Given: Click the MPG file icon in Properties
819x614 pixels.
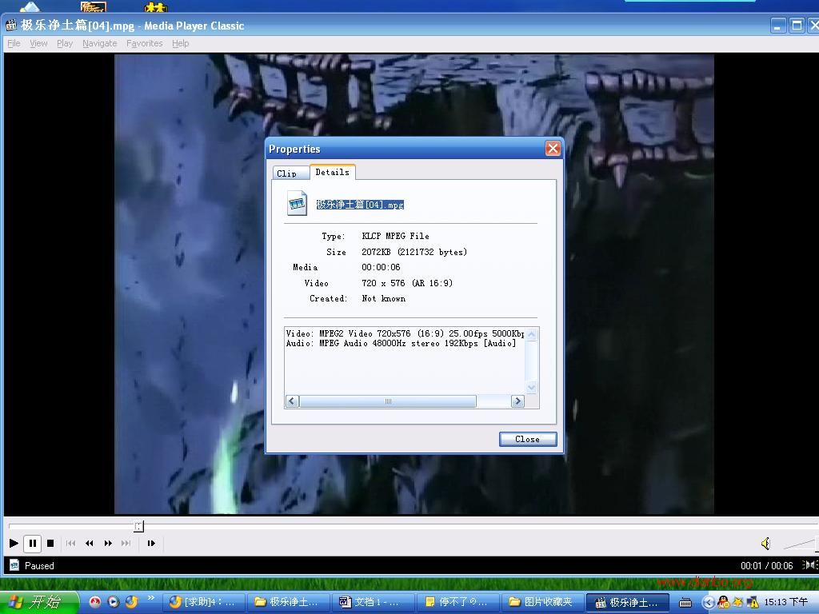Looking at the screenshot, I should (x=297, y=203).
